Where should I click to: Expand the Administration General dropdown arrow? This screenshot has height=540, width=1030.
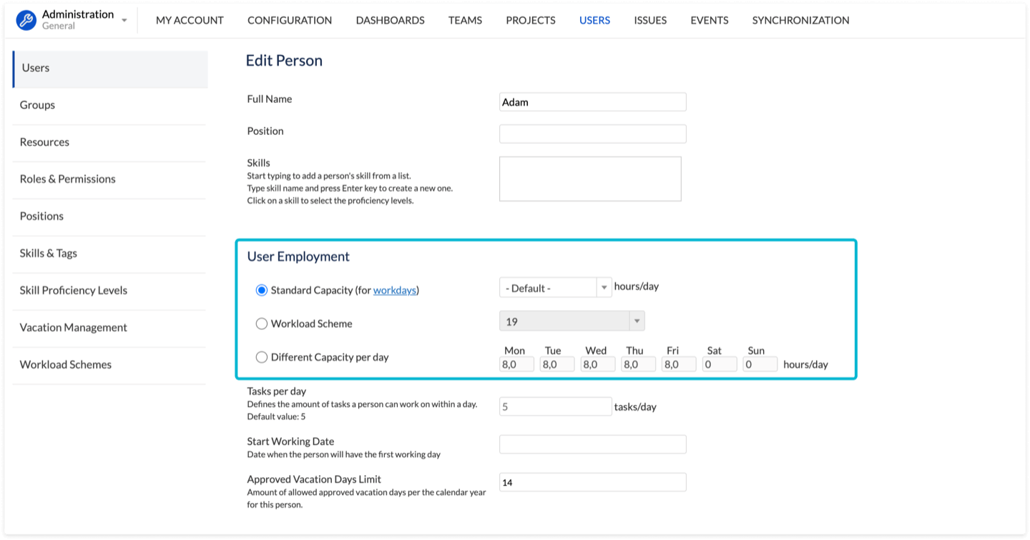pyautogui.click(x=124, y=21)
